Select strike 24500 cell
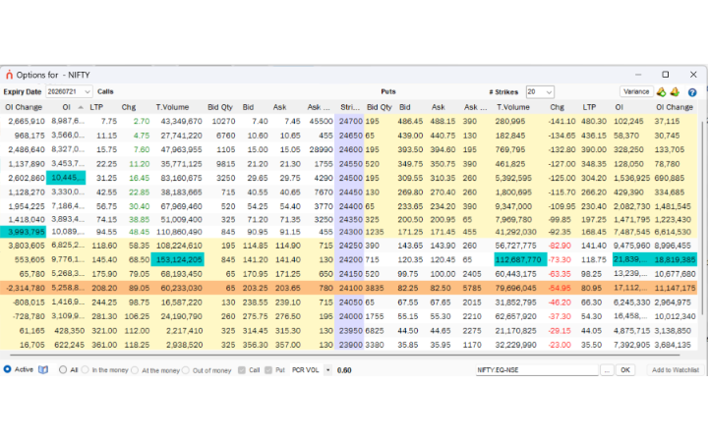Image resolution: width=708 pixels, height=440 pixels. [x=350, y=178]
